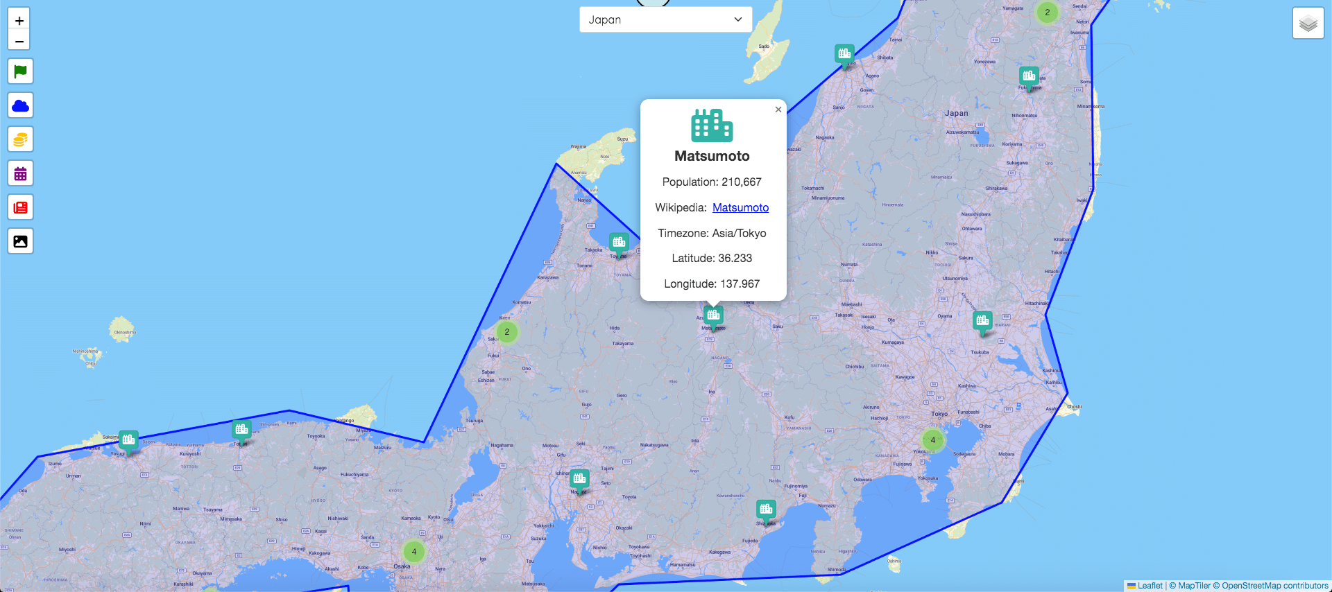The width and height of the screenshot is (1332, 592).
Task: Open the map layers control
Action: pyautogui.click(x=1308, y=24)
